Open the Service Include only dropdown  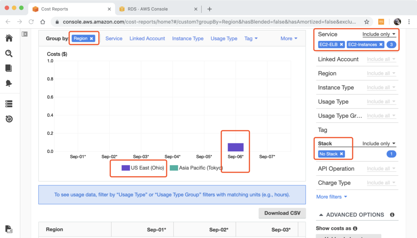pos(379,34)
